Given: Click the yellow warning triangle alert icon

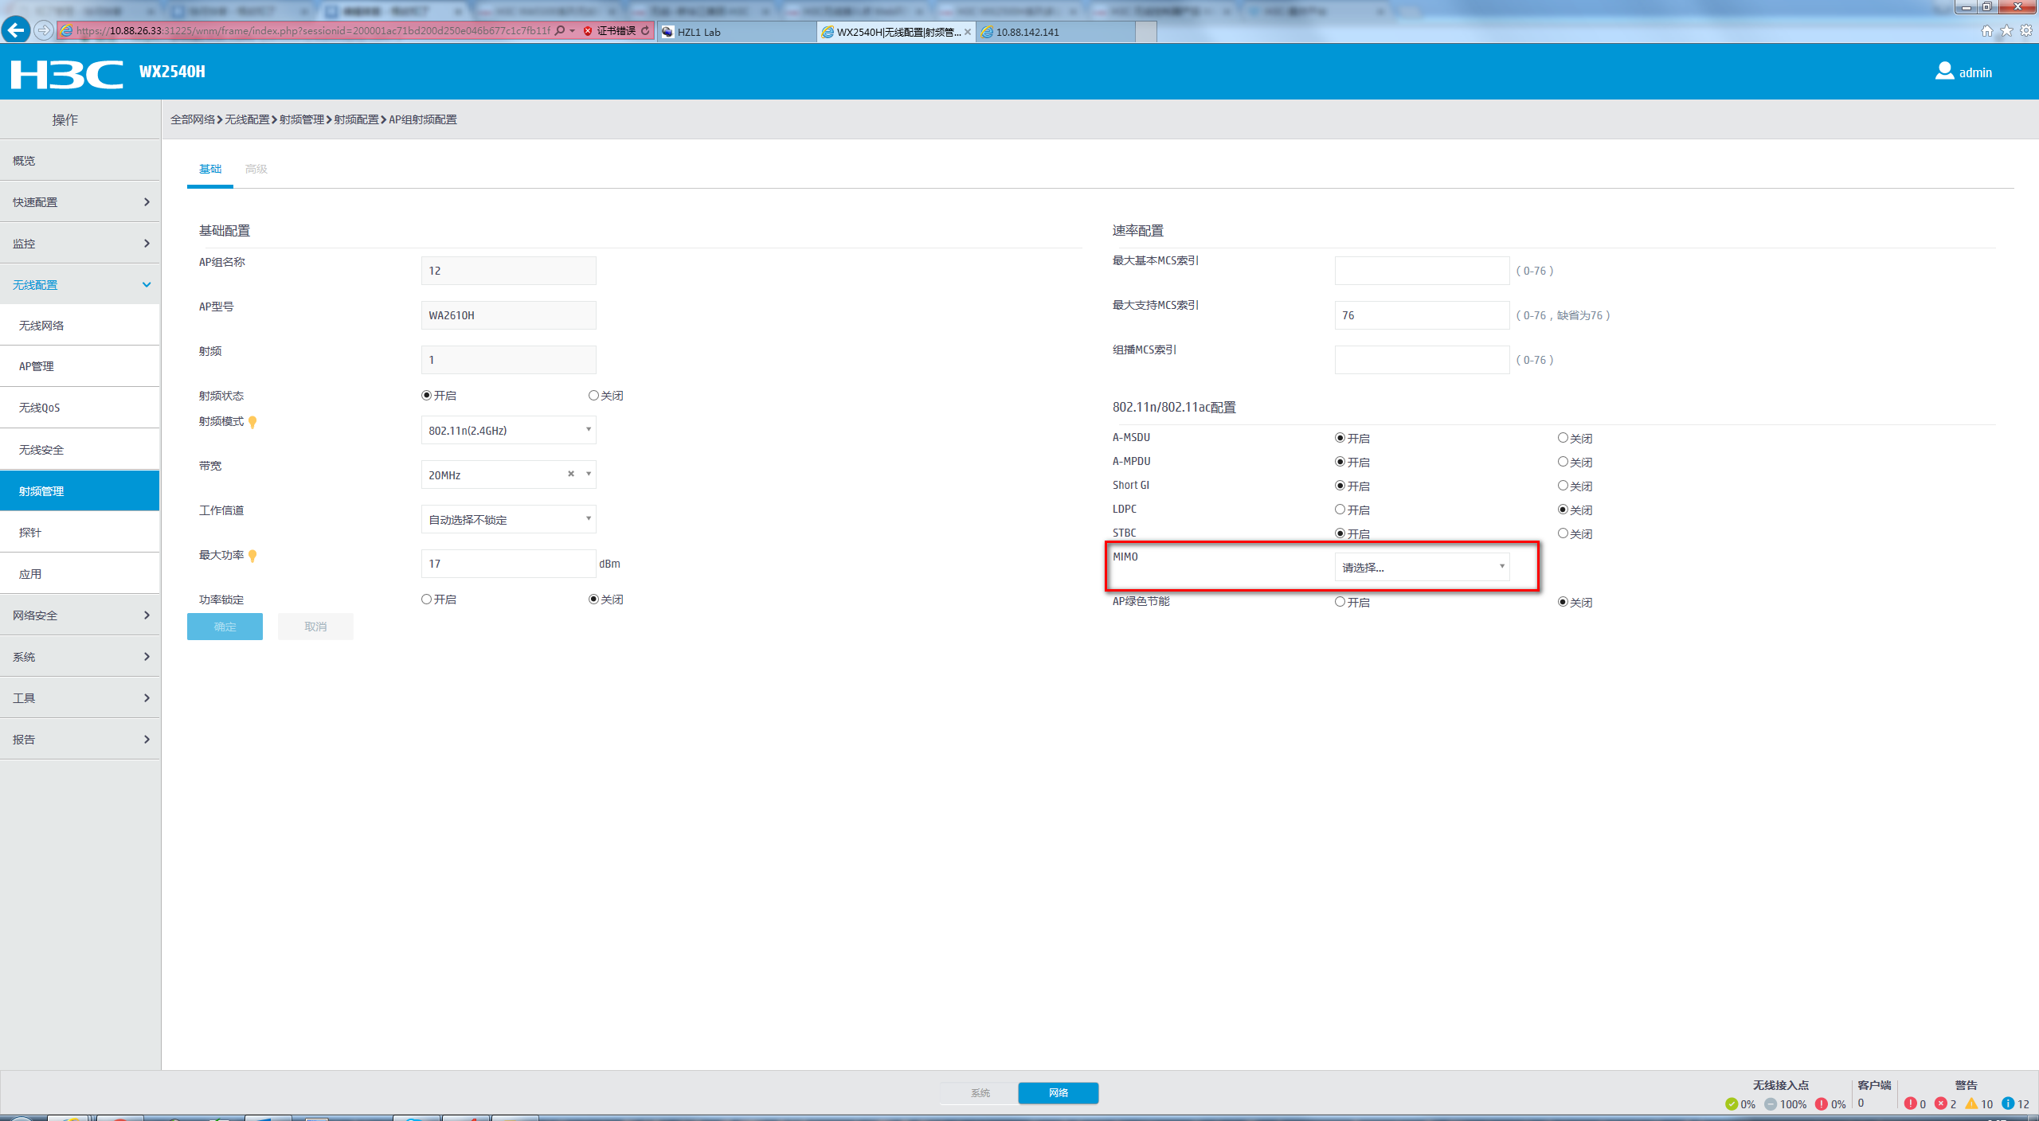Looking at the screenshot, I should coord(1971,1103).
